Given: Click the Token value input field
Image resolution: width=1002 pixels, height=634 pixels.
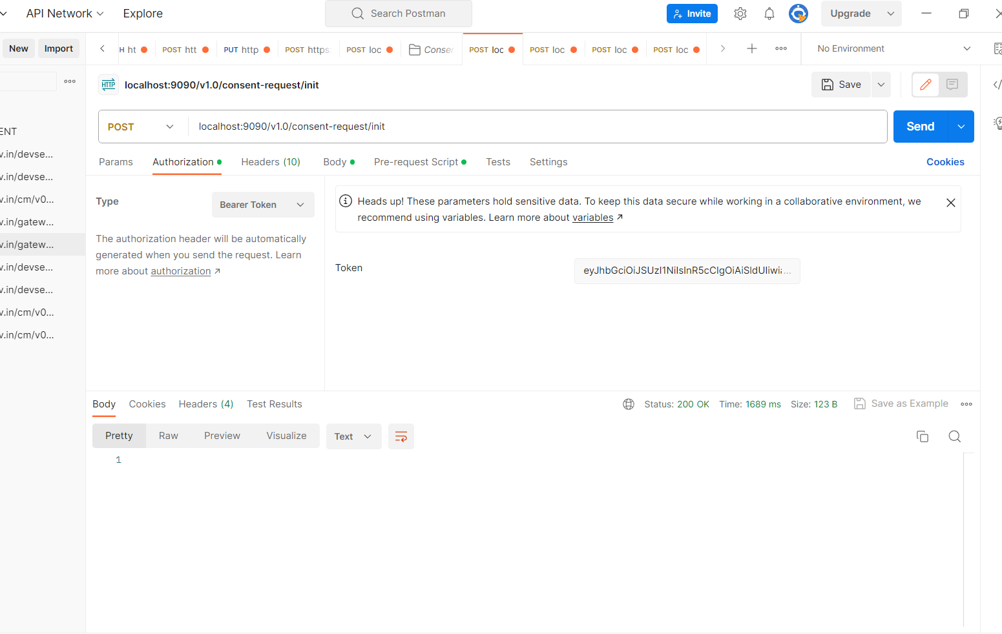Looking at the screenshot, I should pyautogui.click(x=686, y=271).
